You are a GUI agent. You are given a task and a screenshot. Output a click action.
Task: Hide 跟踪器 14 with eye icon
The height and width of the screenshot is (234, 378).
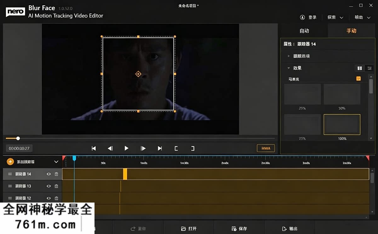click(x=49, y=174)
